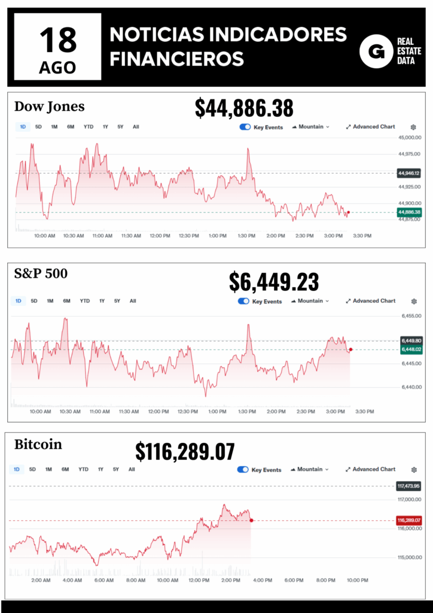Toggle Key Events on S&P 500 chart
Image resolution: width=433 pixels, height=613 pixels.
[x=244, y=301]
